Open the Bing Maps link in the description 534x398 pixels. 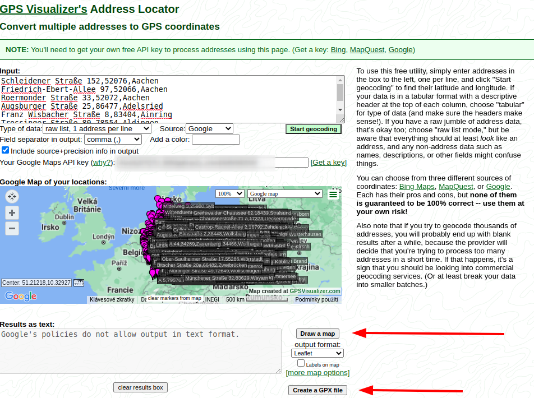(417, 187)
